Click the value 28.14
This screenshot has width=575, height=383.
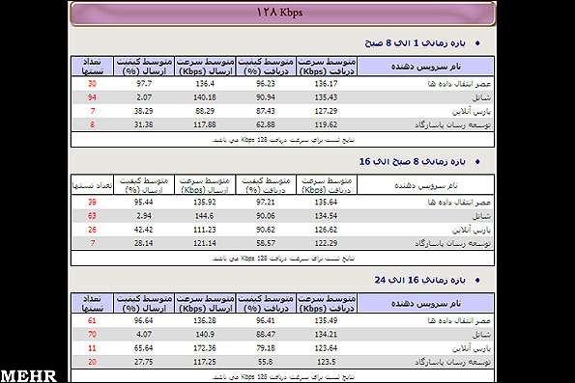tap(143, 243)
